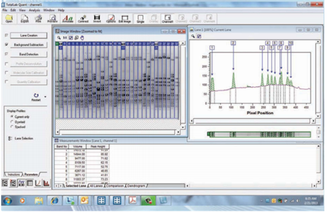Toggle the Background Subtraction checkbox
Viewport: 331px width, 220px height.
(6, 45)
